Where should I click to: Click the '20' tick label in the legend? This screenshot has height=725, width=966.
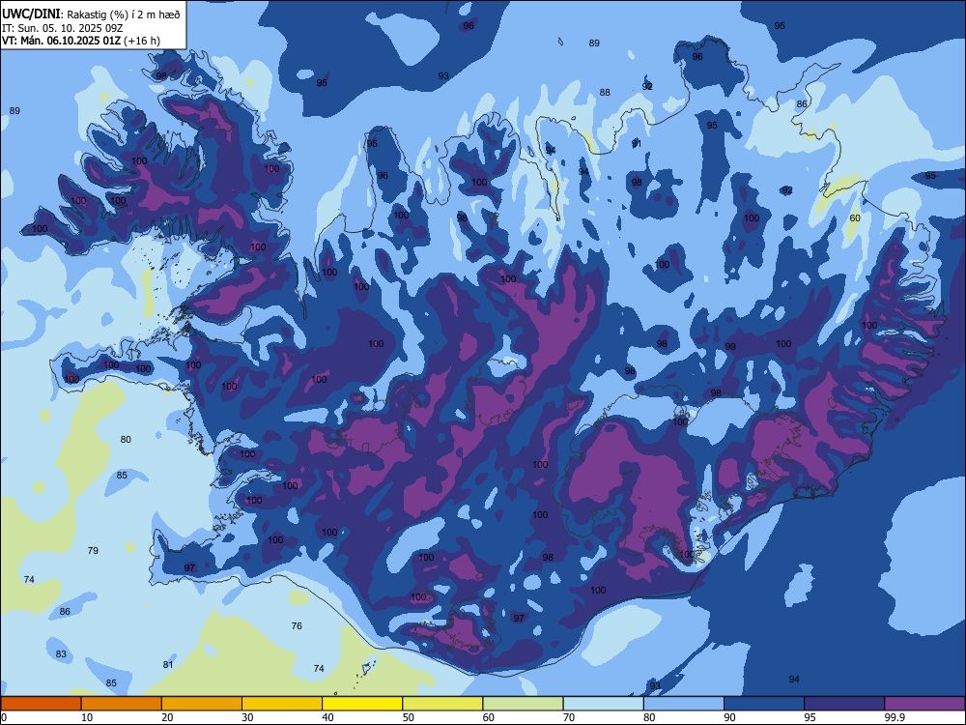point(167,717)
